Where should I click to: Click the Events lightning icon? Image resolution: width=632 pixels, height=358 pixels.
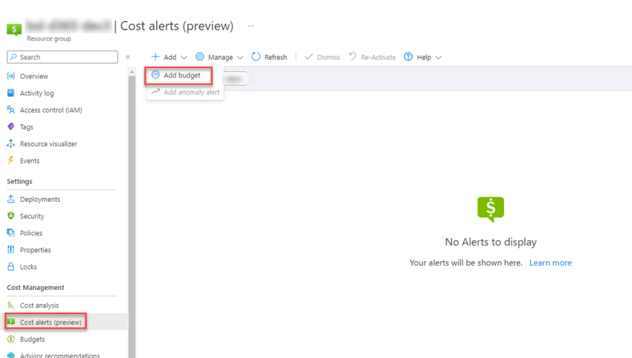(11, 160)
